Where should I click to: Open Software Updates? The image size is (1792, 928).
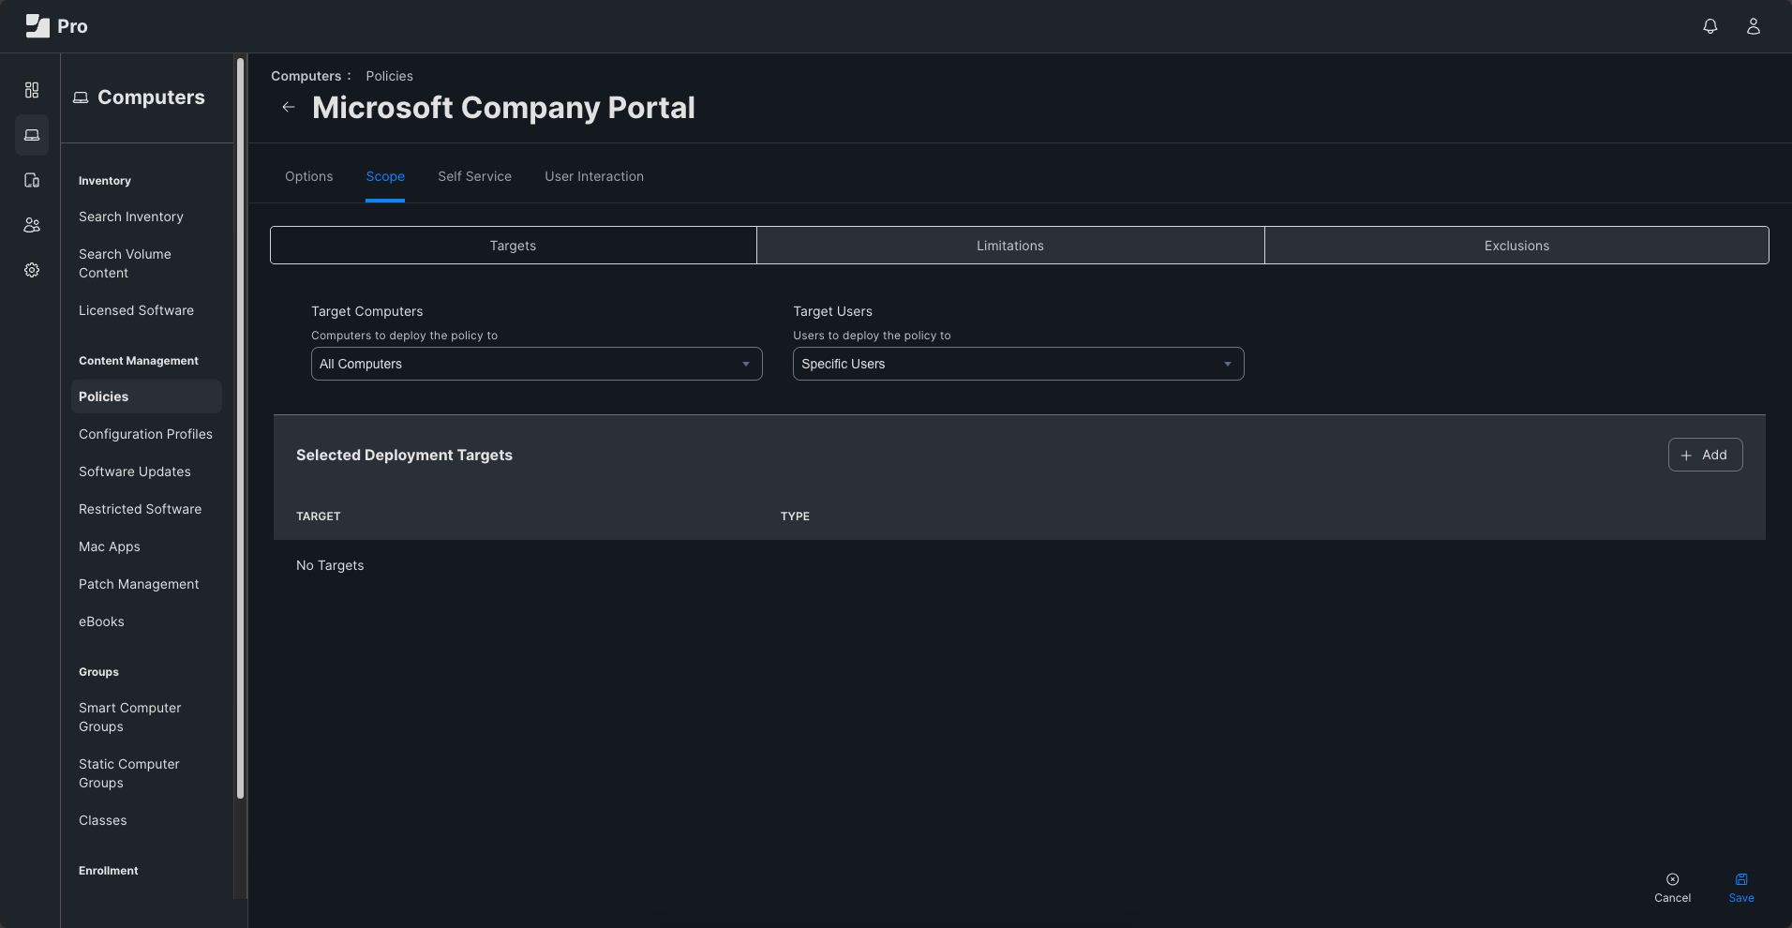point(134,471)
